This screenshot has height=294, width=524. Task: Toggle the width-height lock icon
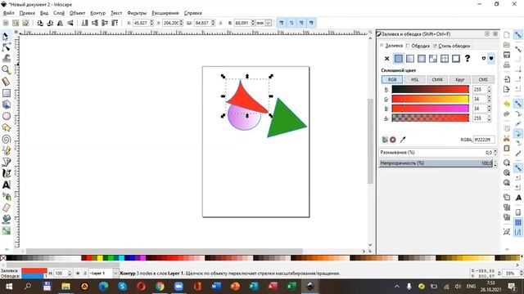coord(220,23)
